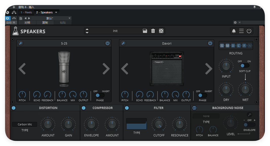Click the Speakers flask logo
The image size is (270, 146).
point(15,31)
